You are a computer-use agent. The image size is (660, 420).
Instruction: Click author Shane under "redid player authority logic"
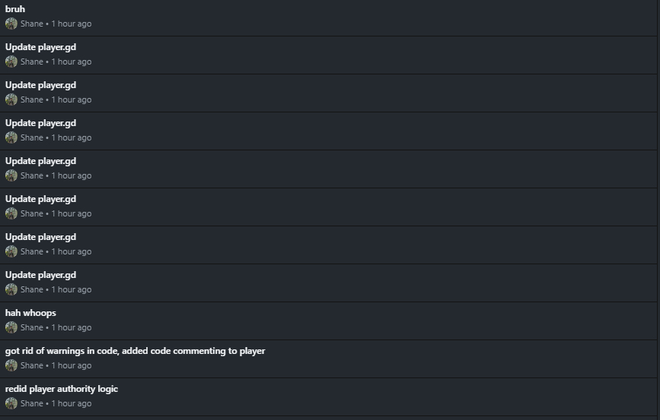click(32, 403)
